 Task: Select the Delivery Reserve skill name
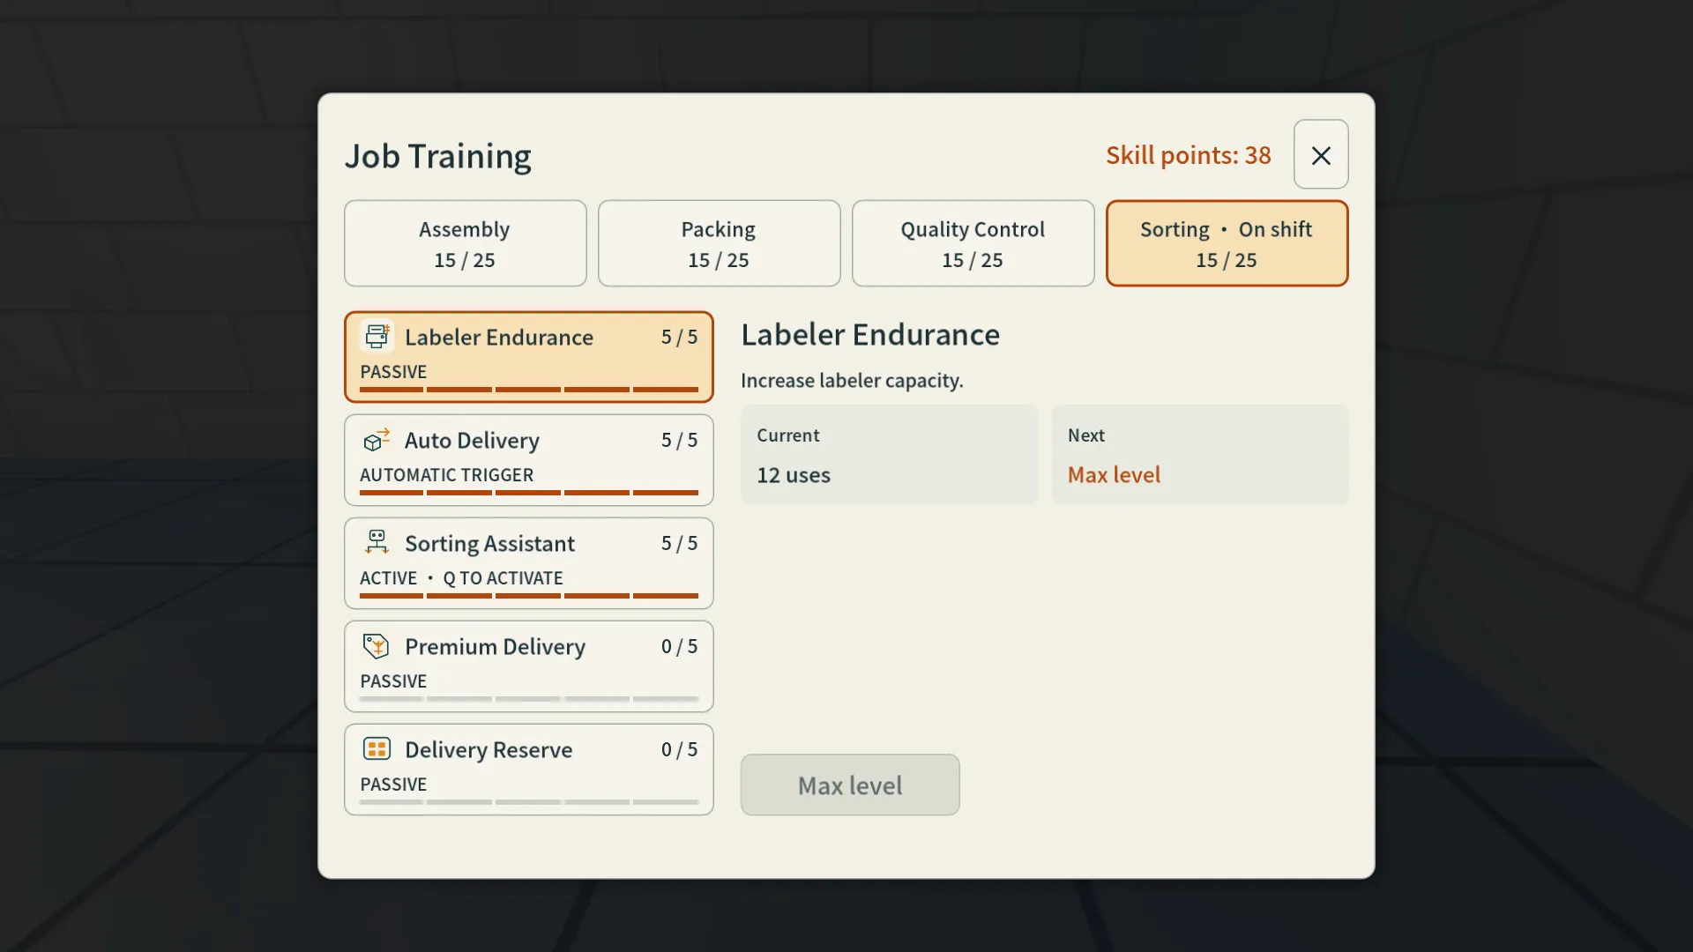click(x=489, y=749)
